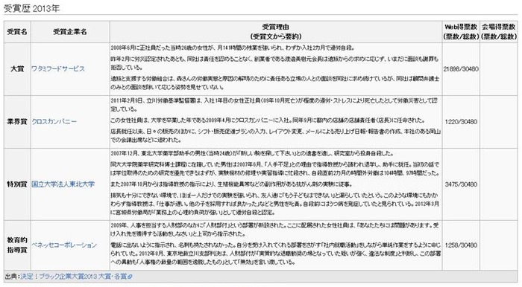Click the vote count 3475/30480
Viewport: 522px width, 287px height.
[x=461, y=184]
